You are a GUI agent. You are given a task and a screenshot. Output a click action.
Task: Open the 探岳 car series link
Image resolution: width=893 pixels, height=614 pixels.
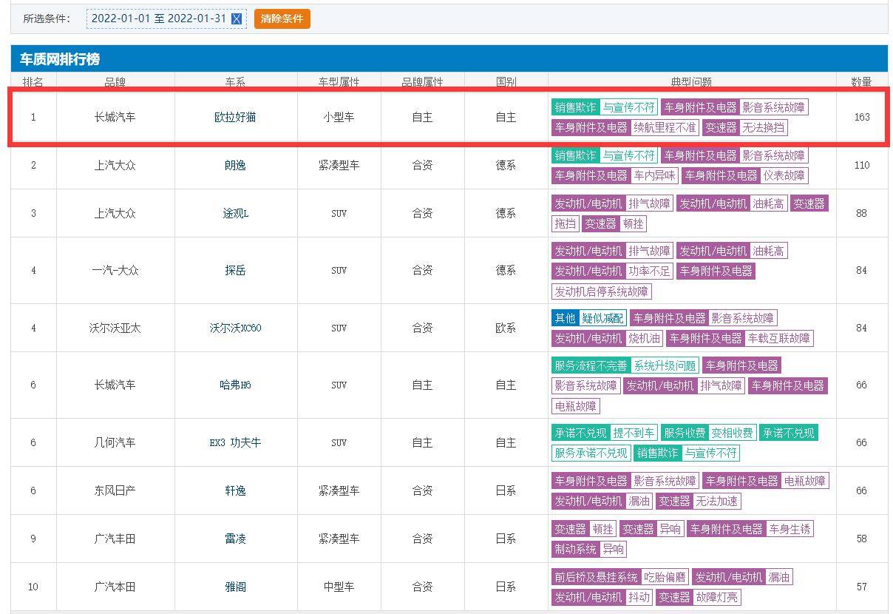pyautogui.click(x=235, y=270)
